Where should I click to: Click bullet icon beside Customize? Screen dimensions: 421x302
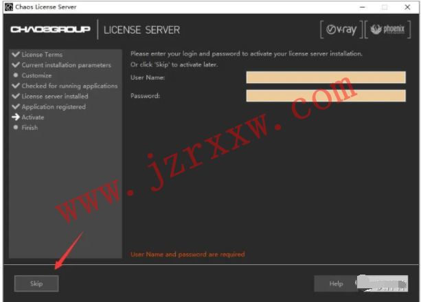coord(16,75)
